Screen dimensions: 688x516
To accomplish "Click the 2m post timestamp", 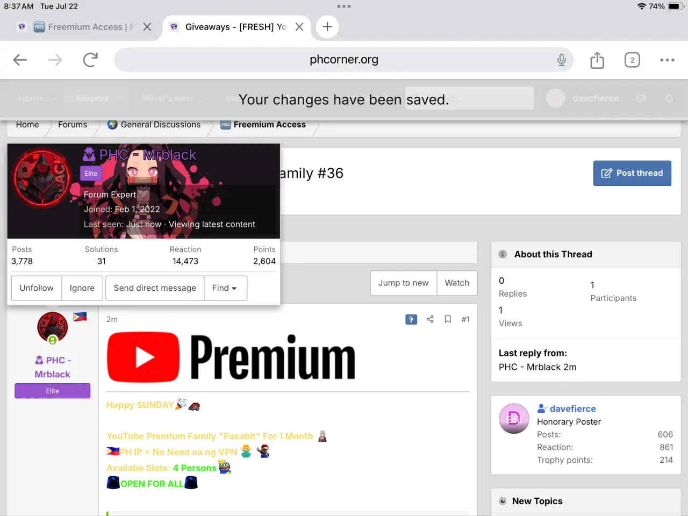I will tap(112, 319).
